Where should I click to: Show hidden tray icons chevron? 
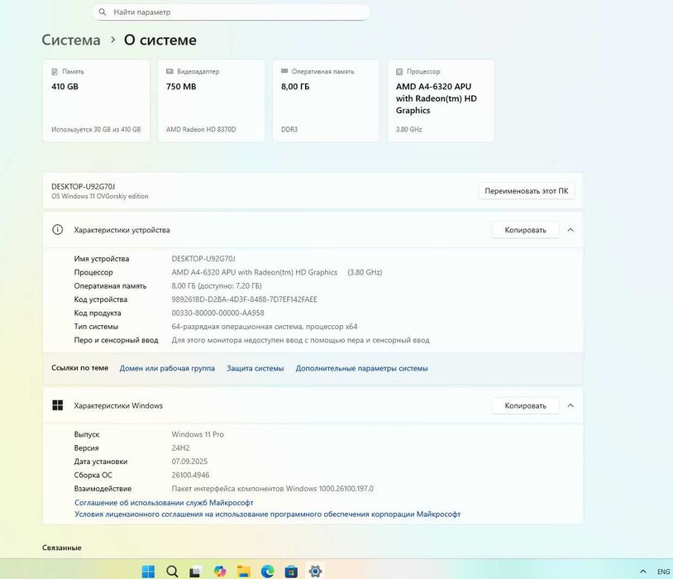pyautogui.click(x=643, y=572)
